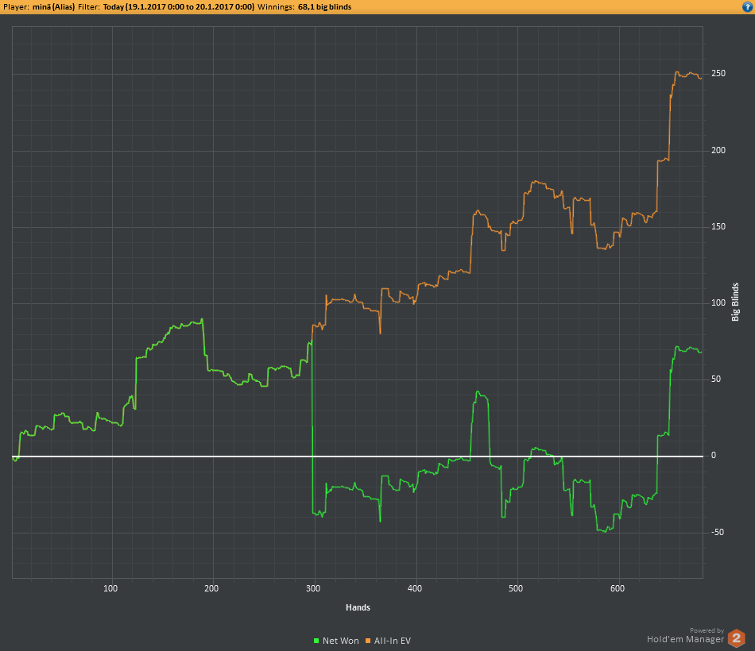
Task: Click the 500 label on the x-axis
Action: click(516, 588)
